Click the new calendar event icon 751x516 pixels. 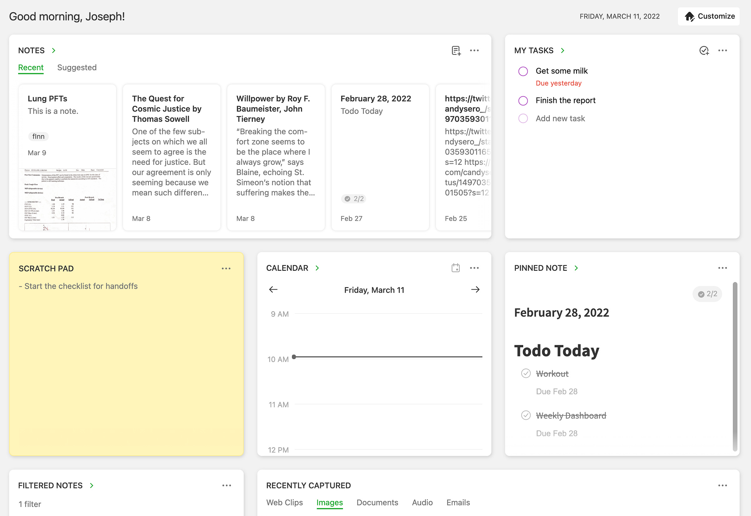point(455,268)
